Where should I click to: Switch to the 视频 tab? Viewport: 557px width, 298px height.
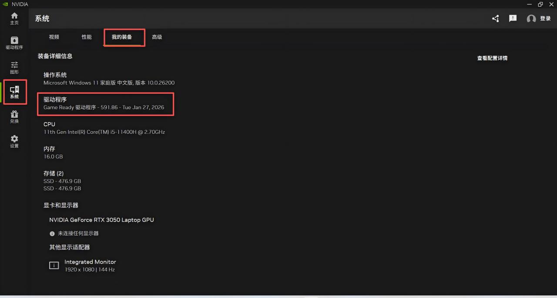click(54, 37)
